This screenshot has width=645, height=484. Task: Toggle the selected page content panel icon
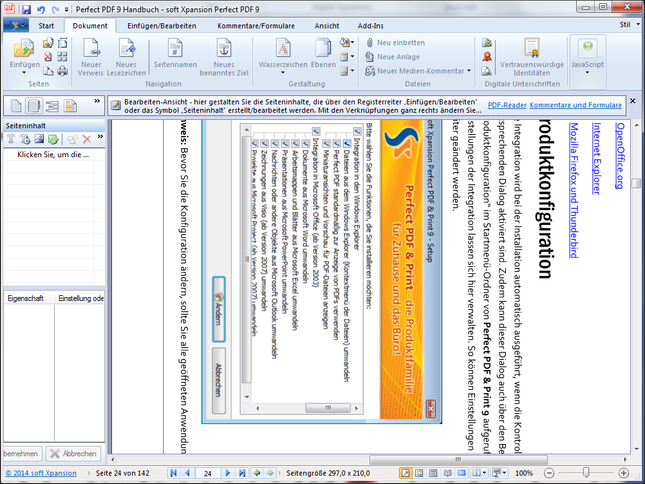pos(33,106)
